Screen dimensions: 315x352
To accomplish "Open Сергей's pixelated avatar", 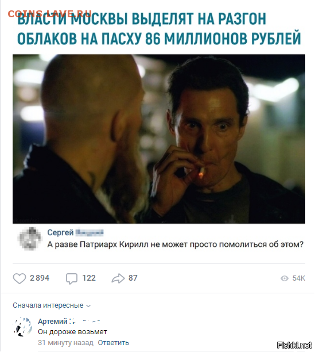I will 30,239.
